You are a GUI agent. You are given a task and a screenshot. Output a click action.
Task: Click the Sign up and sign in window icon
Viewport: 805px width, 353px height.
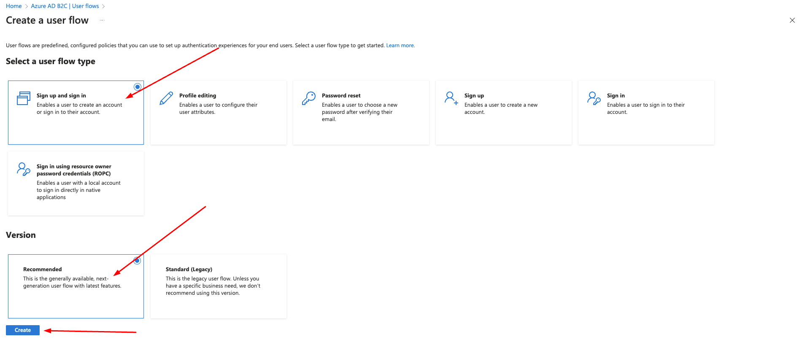click(x=24, y=98)
